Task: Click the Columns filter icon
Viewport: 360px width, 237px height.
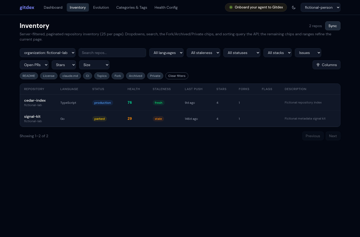Action: click(318, 65)
